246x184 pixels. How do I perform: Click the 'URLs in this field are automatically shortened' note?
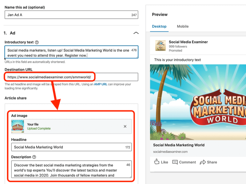(35, 62)
